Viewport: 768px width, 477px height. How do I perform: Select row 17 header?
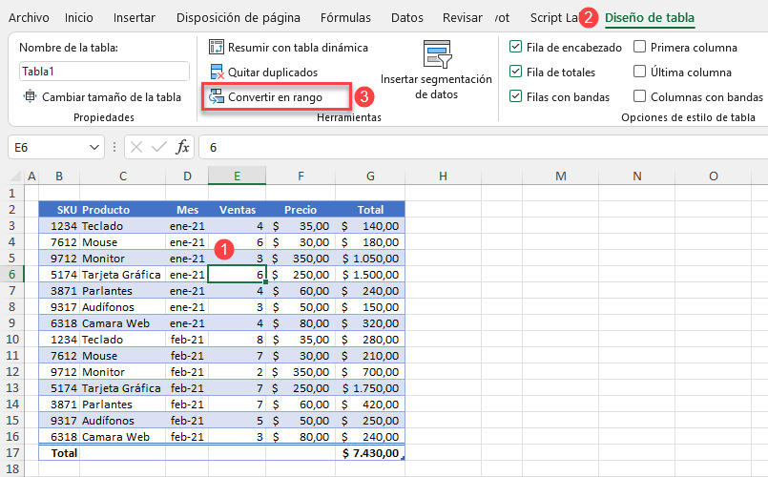[x=11, y=452]
